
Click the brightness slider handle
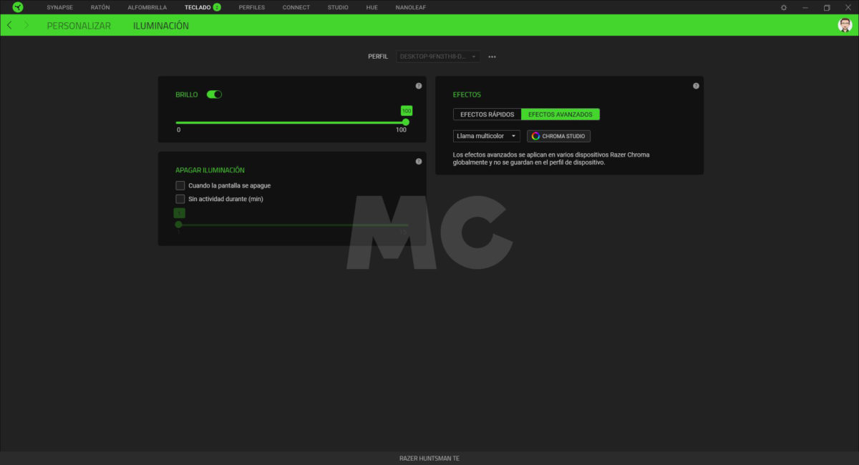(406, 122)
